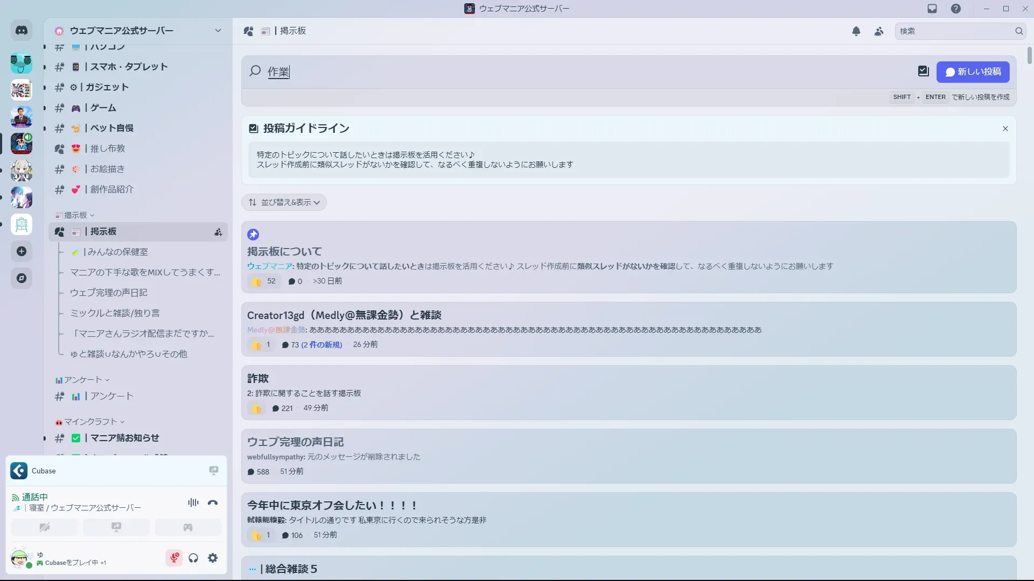Click the 新しい投稿 button
Viewport: 1034px width, 581px height.
click(x=973, y=72)
